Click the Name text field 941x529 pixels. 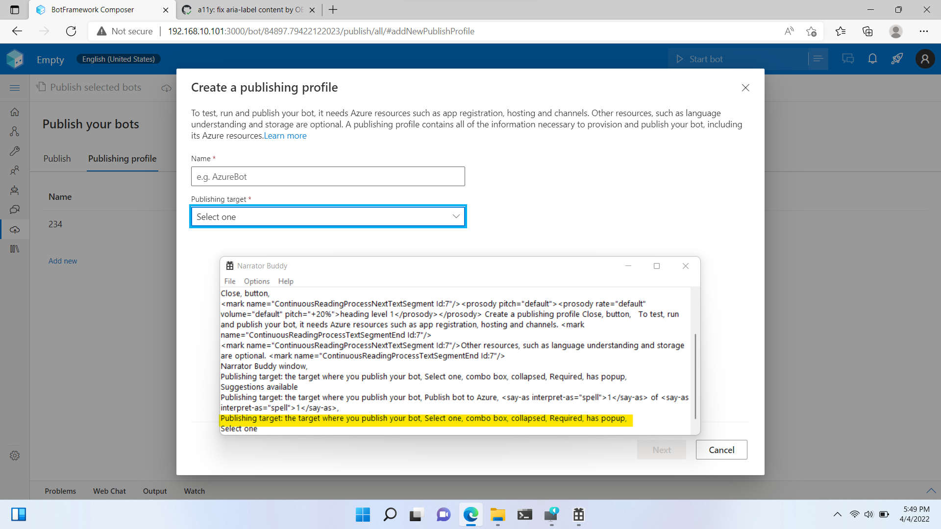click(328, 176)
